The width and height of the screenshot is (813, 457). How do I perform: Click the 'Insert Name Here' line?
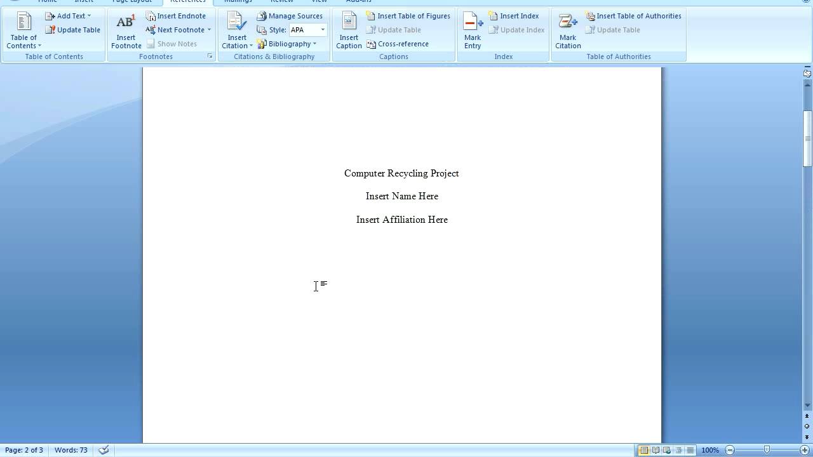point(402,196)
